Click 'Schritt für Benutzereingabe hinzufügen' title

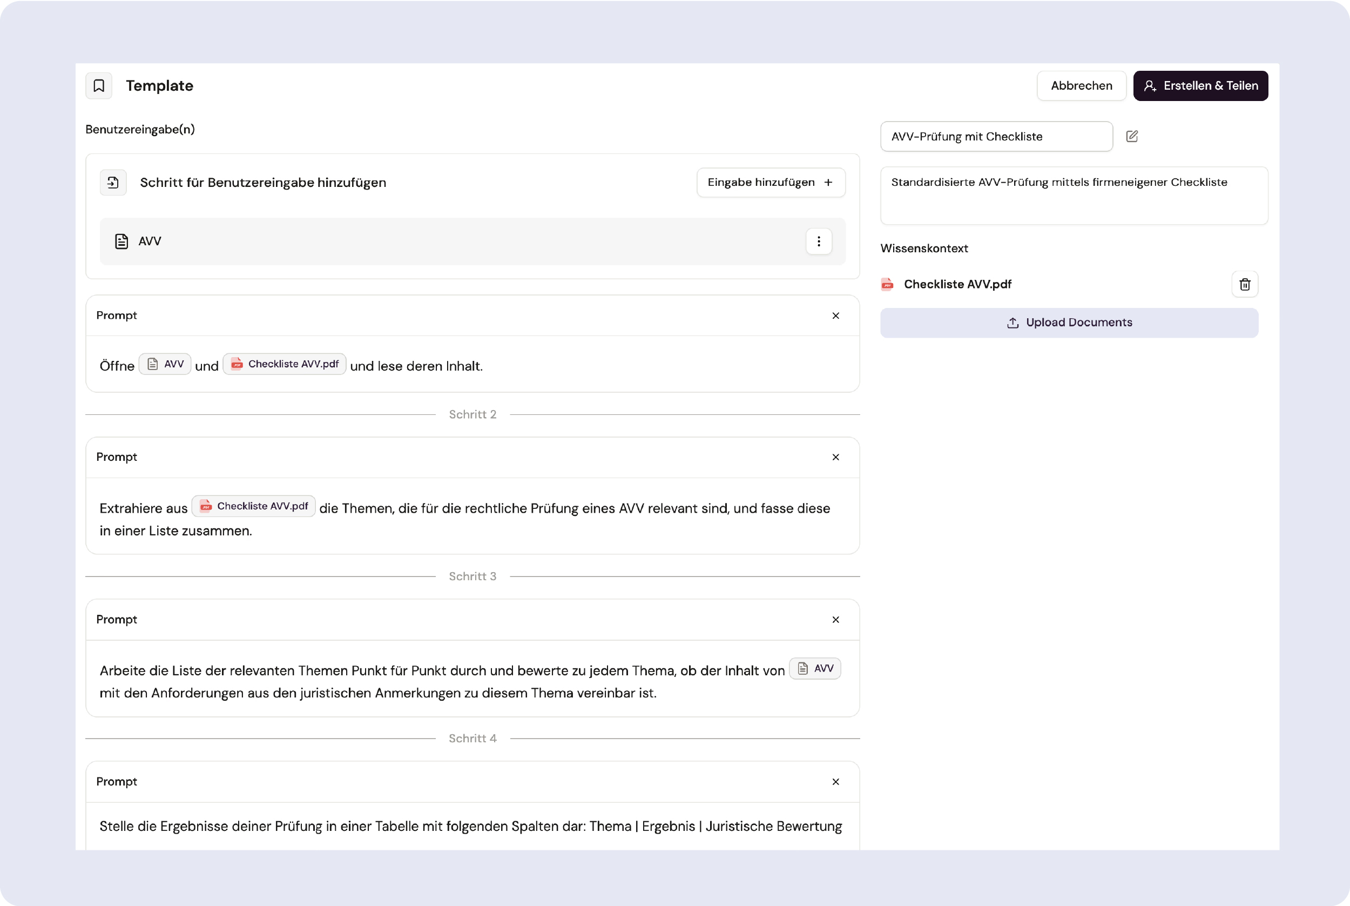263,183
